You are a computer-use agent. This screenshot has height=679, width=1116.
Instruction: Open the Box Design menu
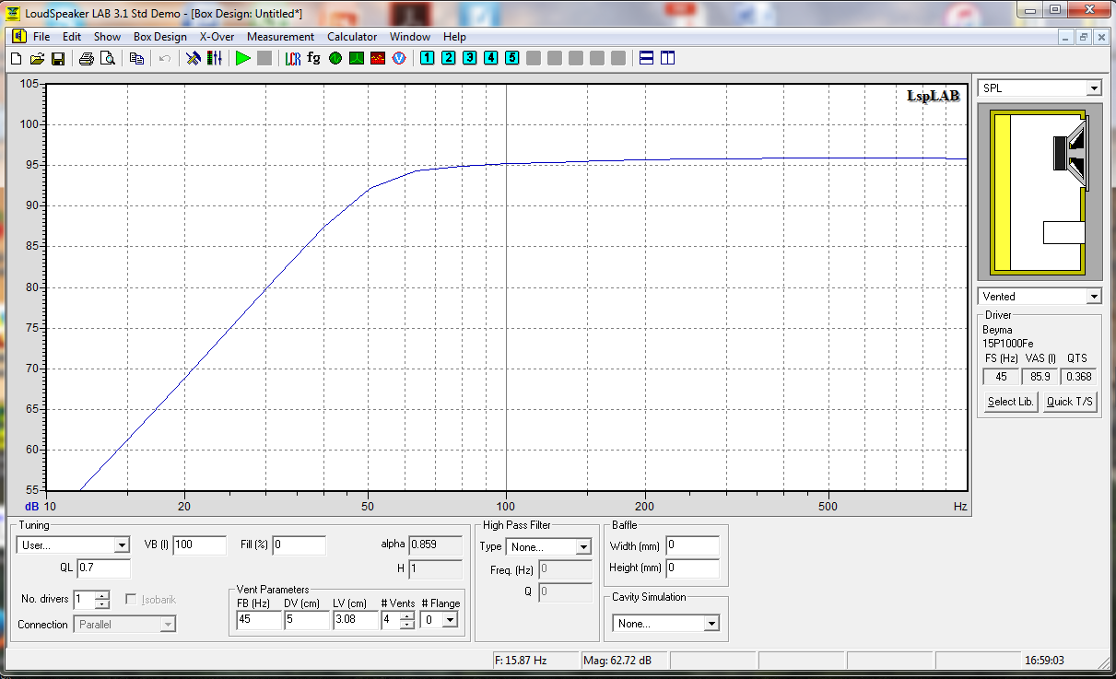(160, 37)
